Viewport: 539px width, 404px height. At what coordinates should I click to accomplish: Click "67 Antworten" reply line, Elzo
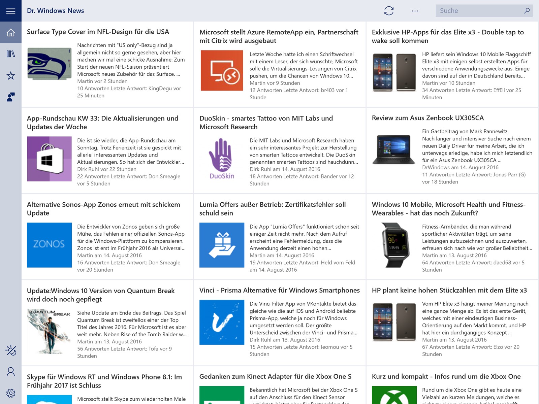coord(471,350)
